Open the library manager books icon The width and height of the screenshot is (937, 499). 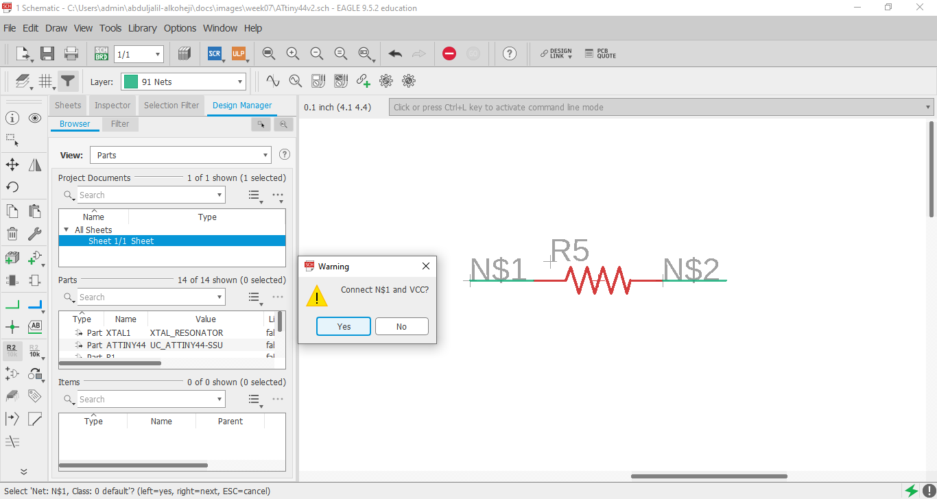pos(184,53)
